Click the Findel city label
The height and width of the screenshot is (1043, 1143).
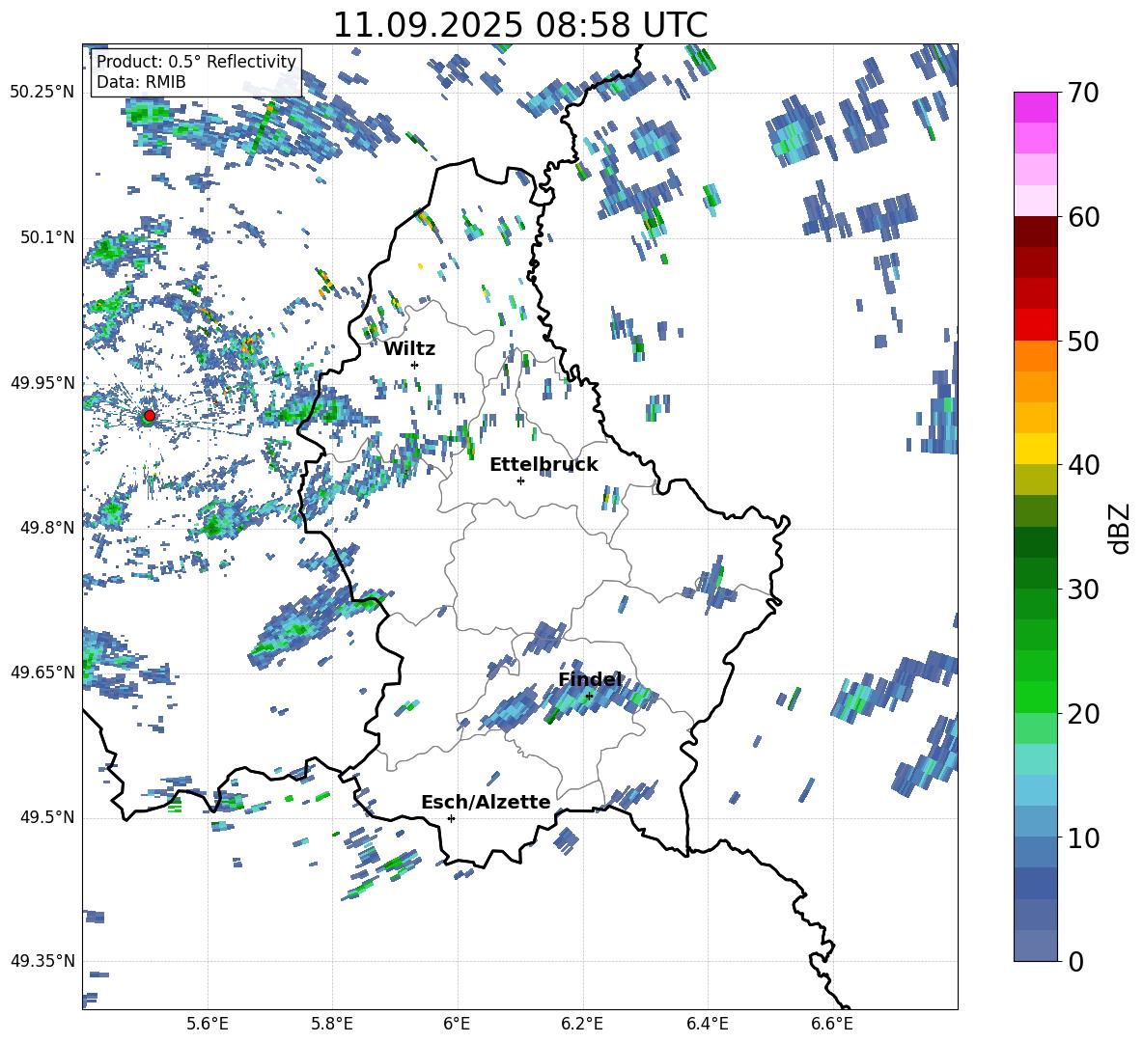pos(591,679)
